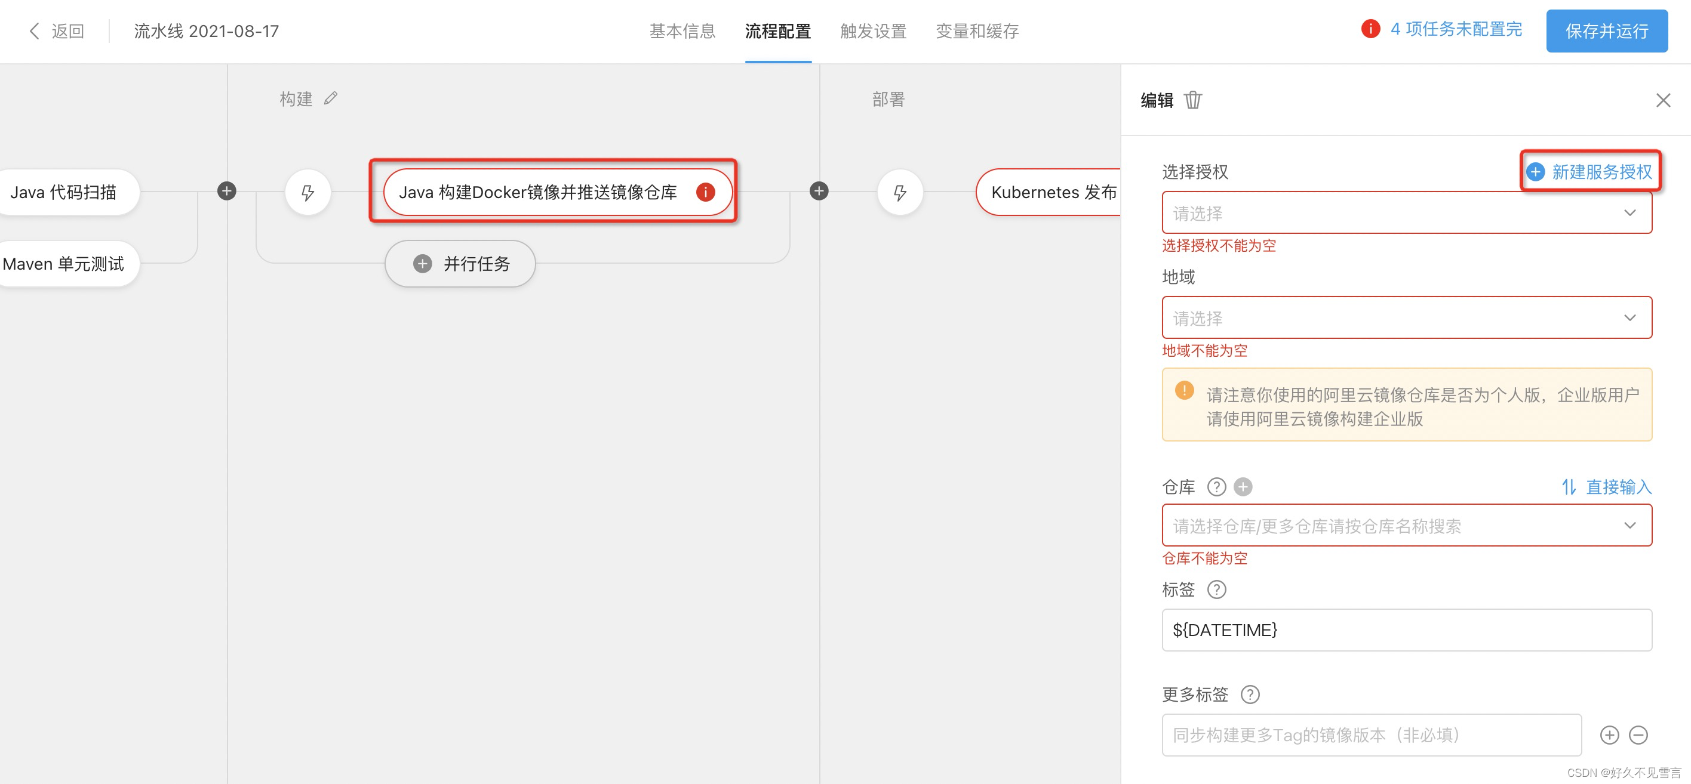Close the 编辑 panel
Screen dimensions: 1691x784
[x=1663, y=100]
